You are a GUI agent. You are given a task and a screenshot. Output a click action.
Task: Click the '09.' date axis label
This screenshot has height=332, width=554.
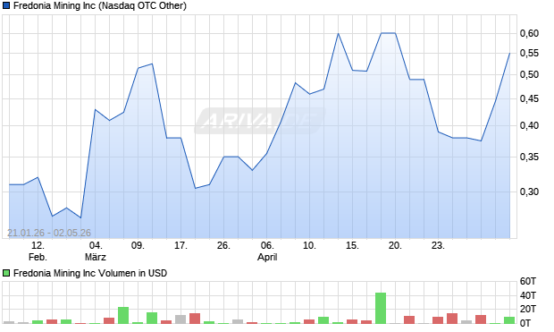tap(138, 245)
